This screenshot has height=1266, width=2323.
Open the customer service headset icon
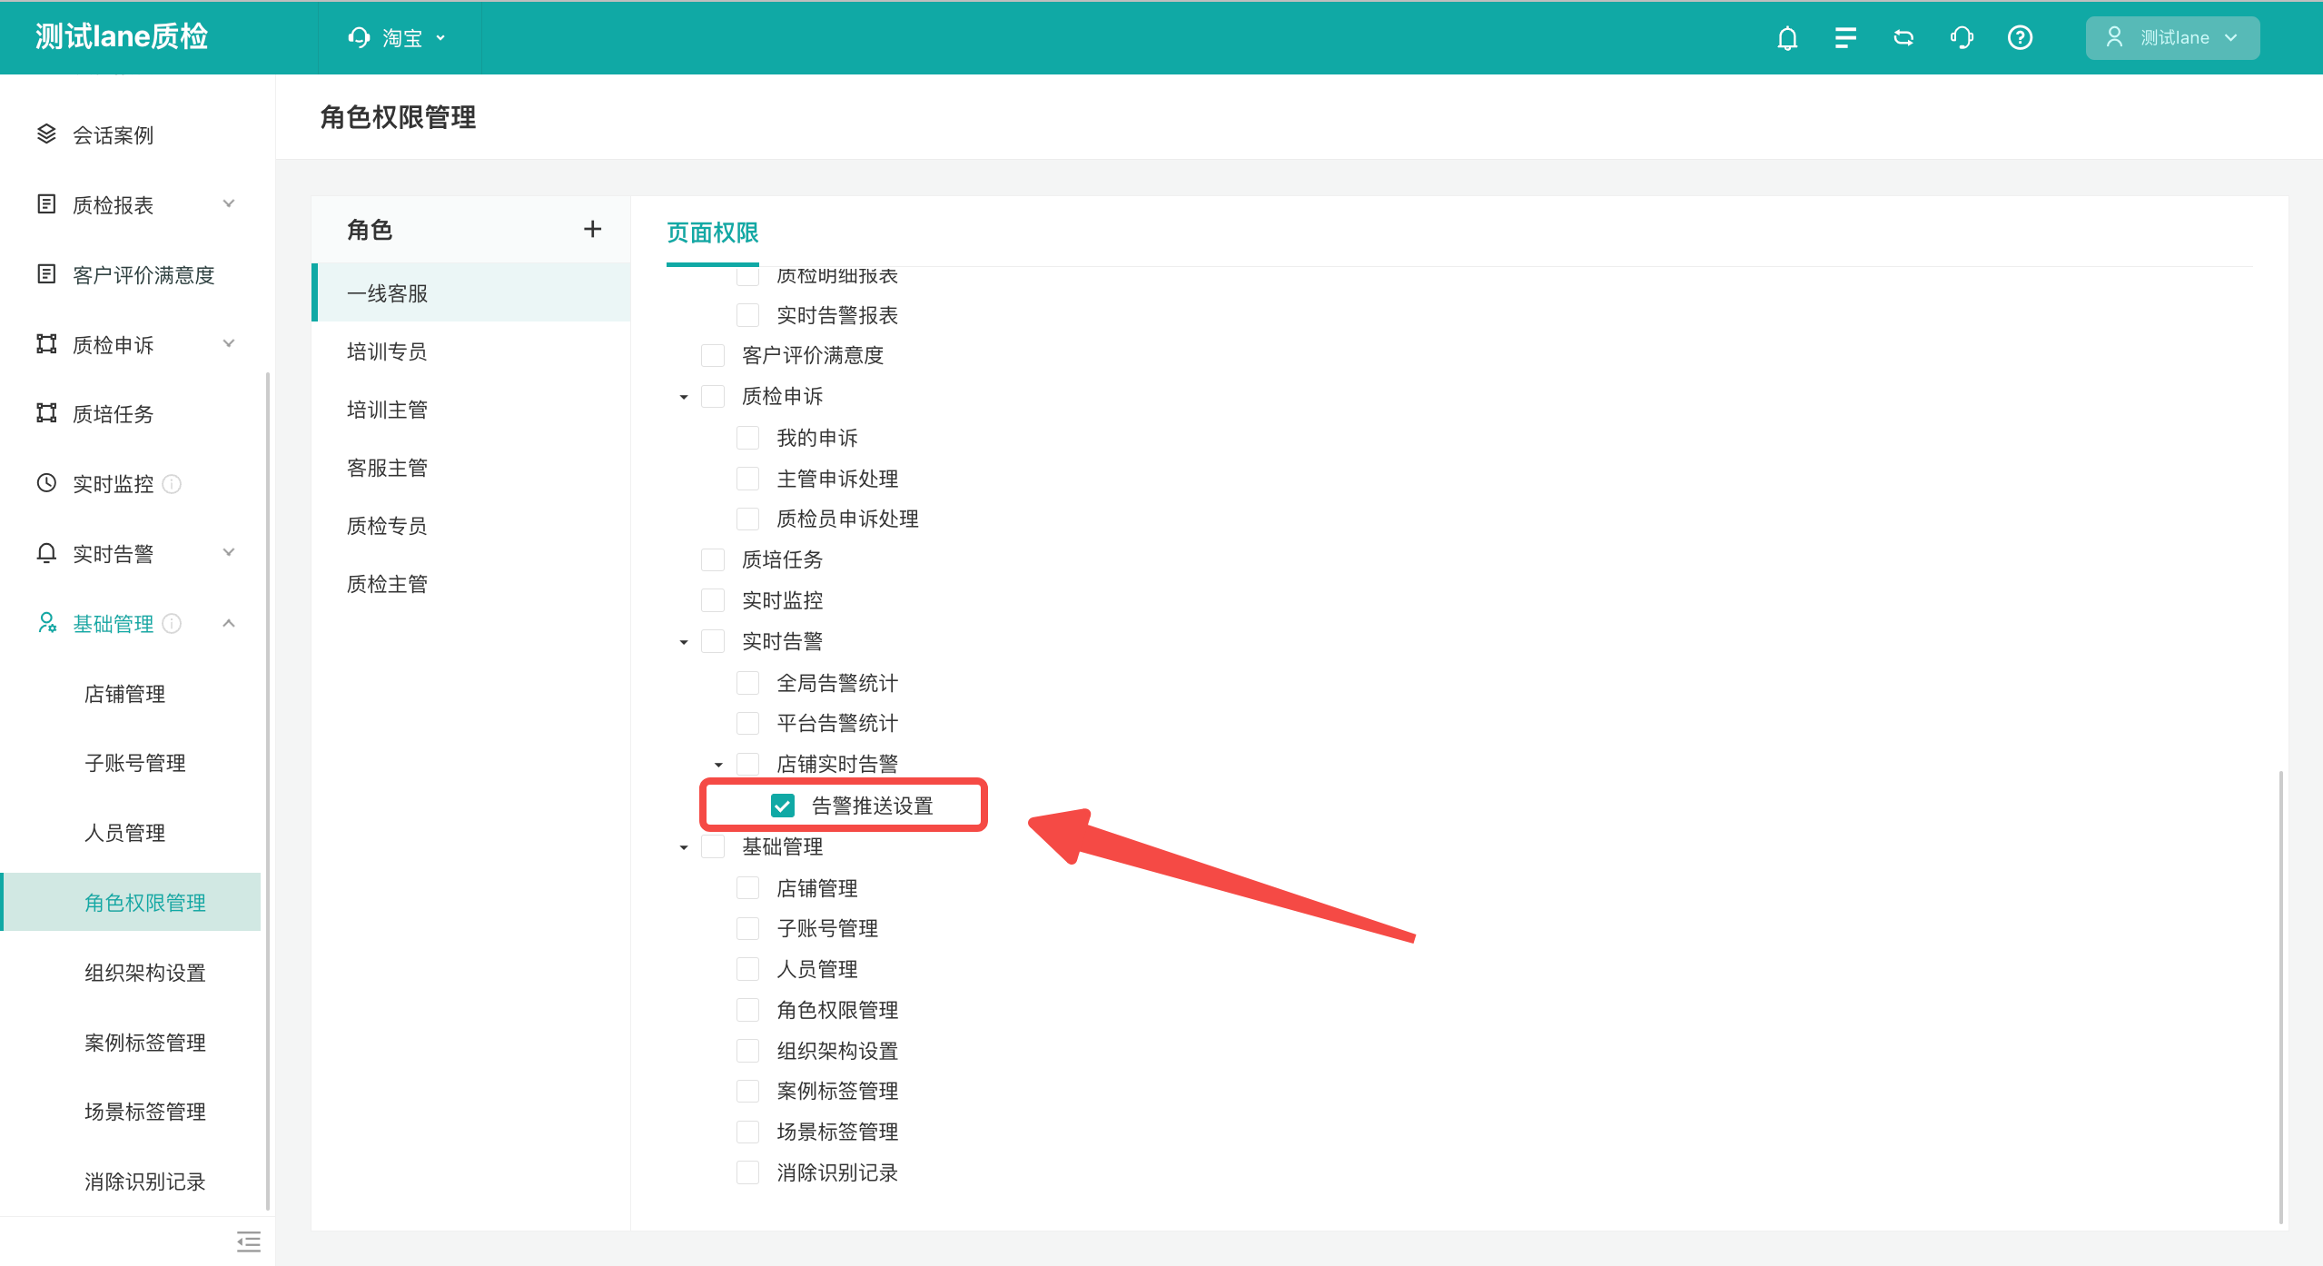point(1962,37)
